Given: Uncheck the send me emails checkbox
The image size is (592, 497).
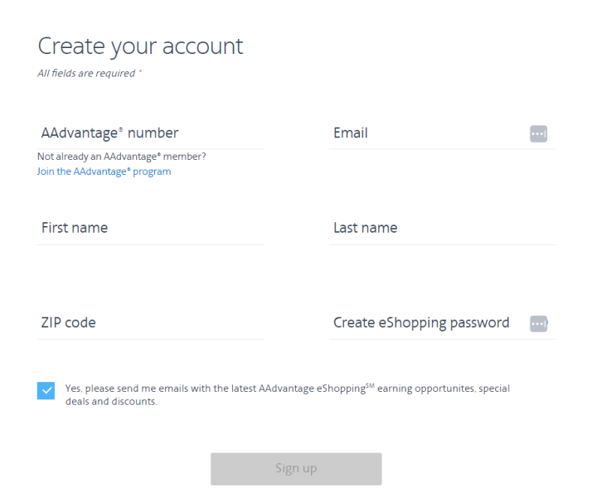Looking at the screenshot, I should 46,391.
